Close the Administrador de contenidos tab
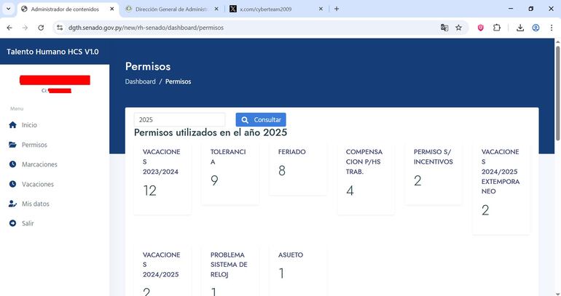 (x=112, y=9)
